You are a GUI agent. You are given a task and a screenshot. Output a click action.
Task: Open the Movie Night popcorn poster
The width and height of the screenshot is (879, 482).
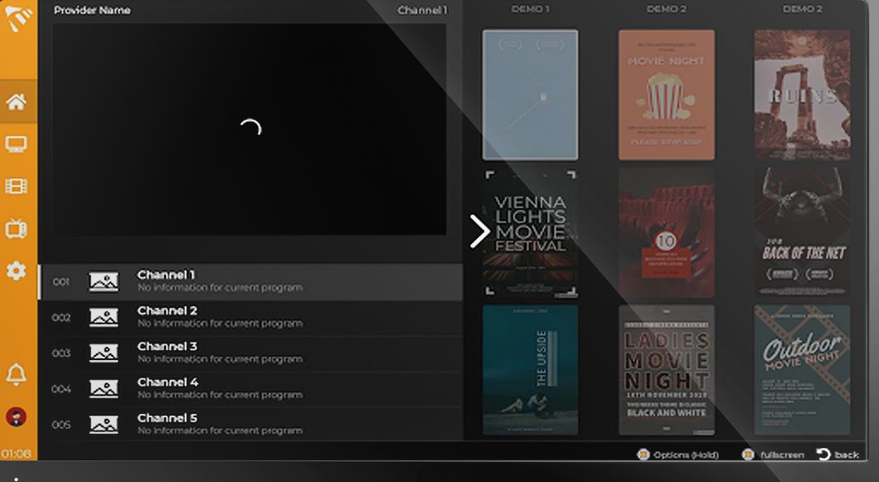666,95
